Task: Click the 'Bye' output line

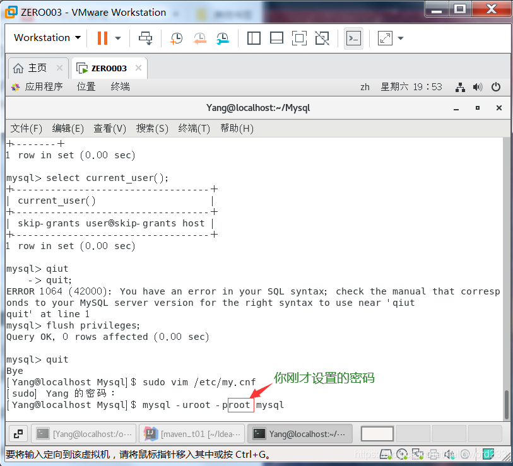Action: [15, 371]
